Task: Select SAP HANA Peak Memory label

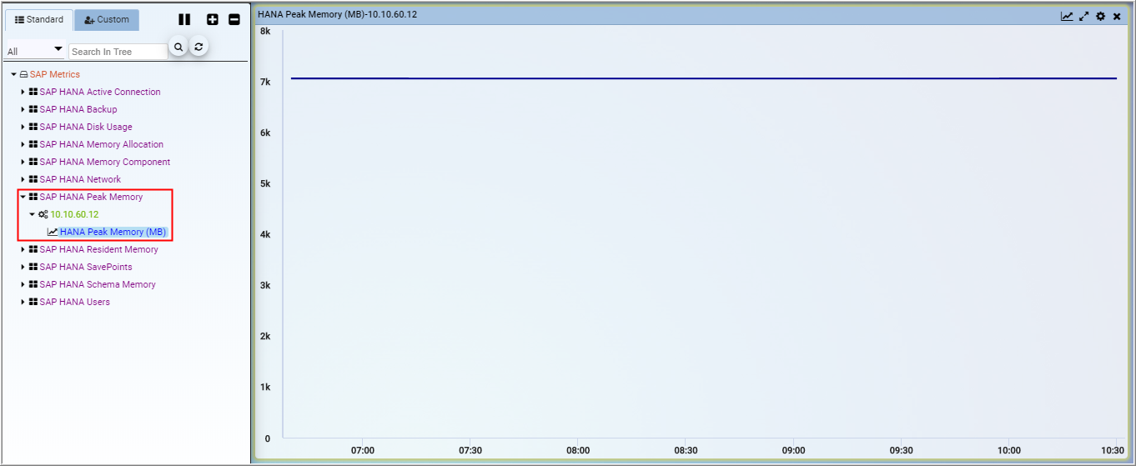Action: pos(91,197)
